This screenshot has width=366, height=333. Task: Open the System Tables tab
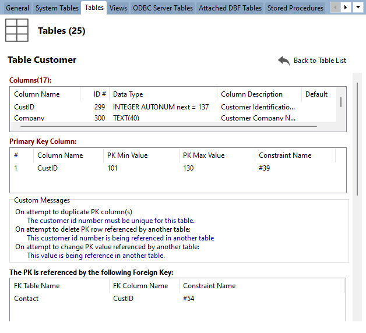[57, 8]
